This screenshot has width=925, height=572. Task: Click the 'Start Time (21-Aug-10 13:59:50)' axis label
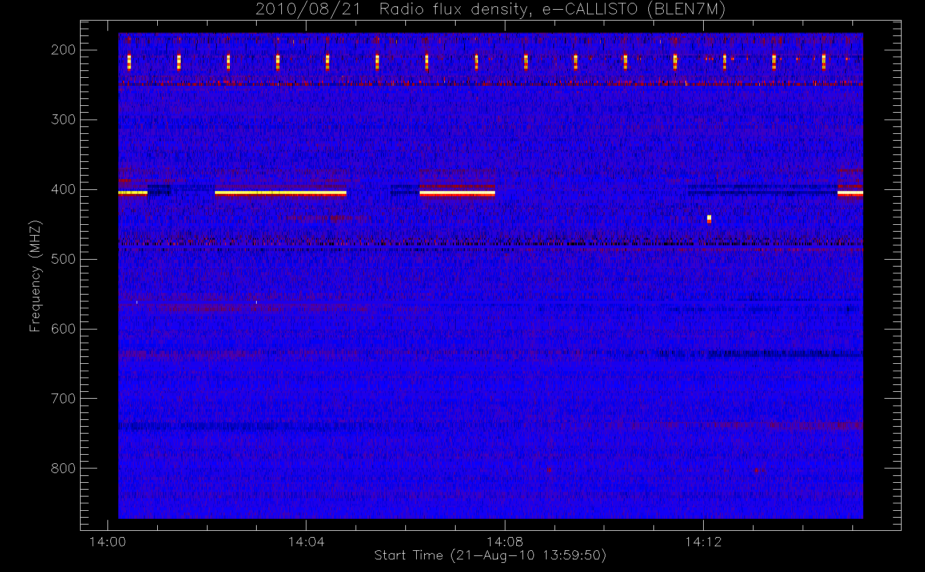(490, 555)
